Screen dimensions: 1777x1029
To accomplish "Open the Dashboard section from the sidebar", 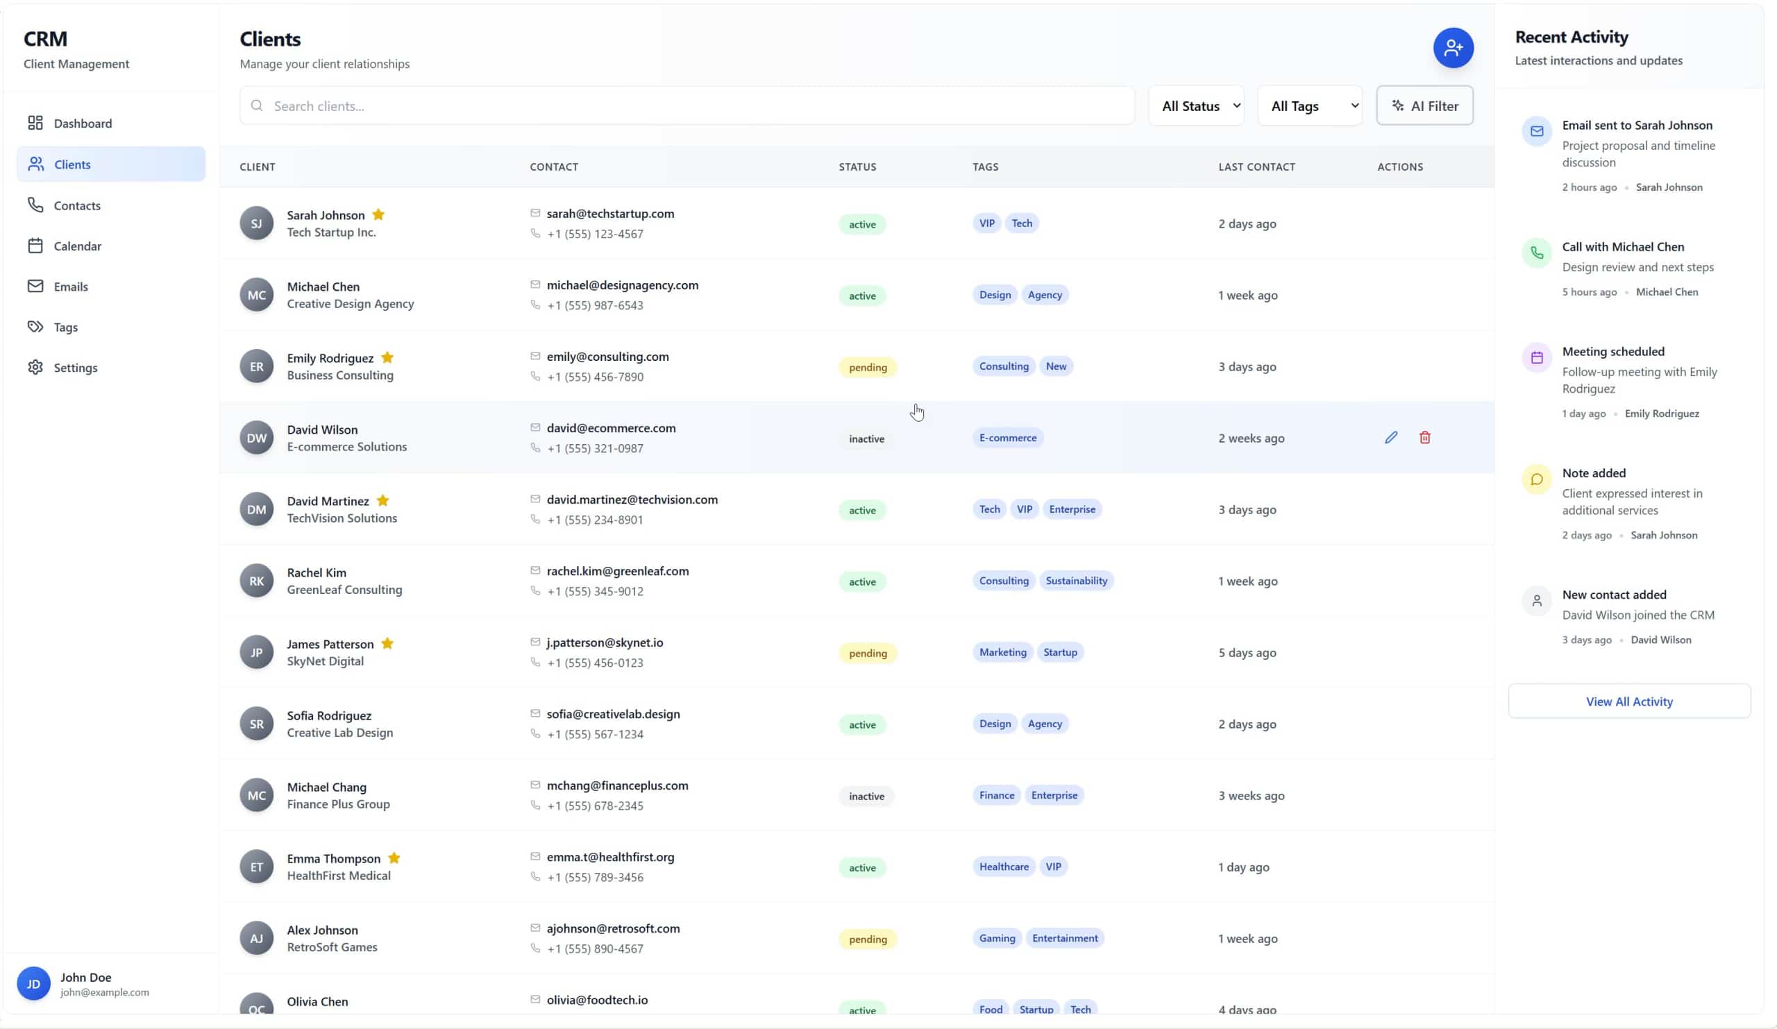I will pos(83,123).
